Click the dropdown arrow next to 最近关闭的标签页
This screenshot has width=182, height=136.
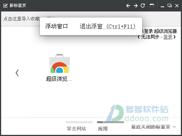[x=174, y=127]
